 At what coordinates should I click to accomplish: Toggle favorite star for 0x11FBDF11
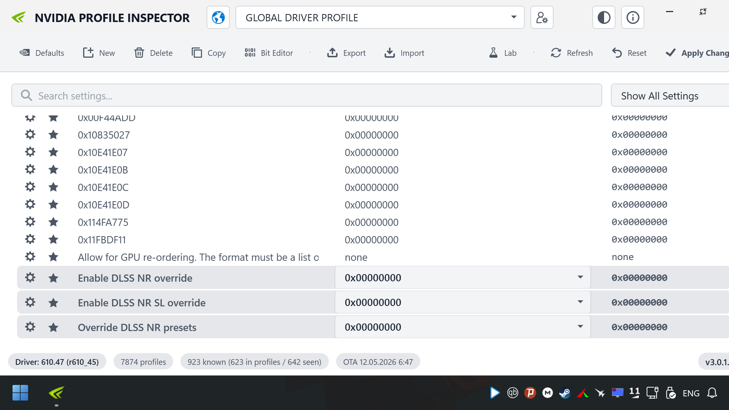click(53, 239)
